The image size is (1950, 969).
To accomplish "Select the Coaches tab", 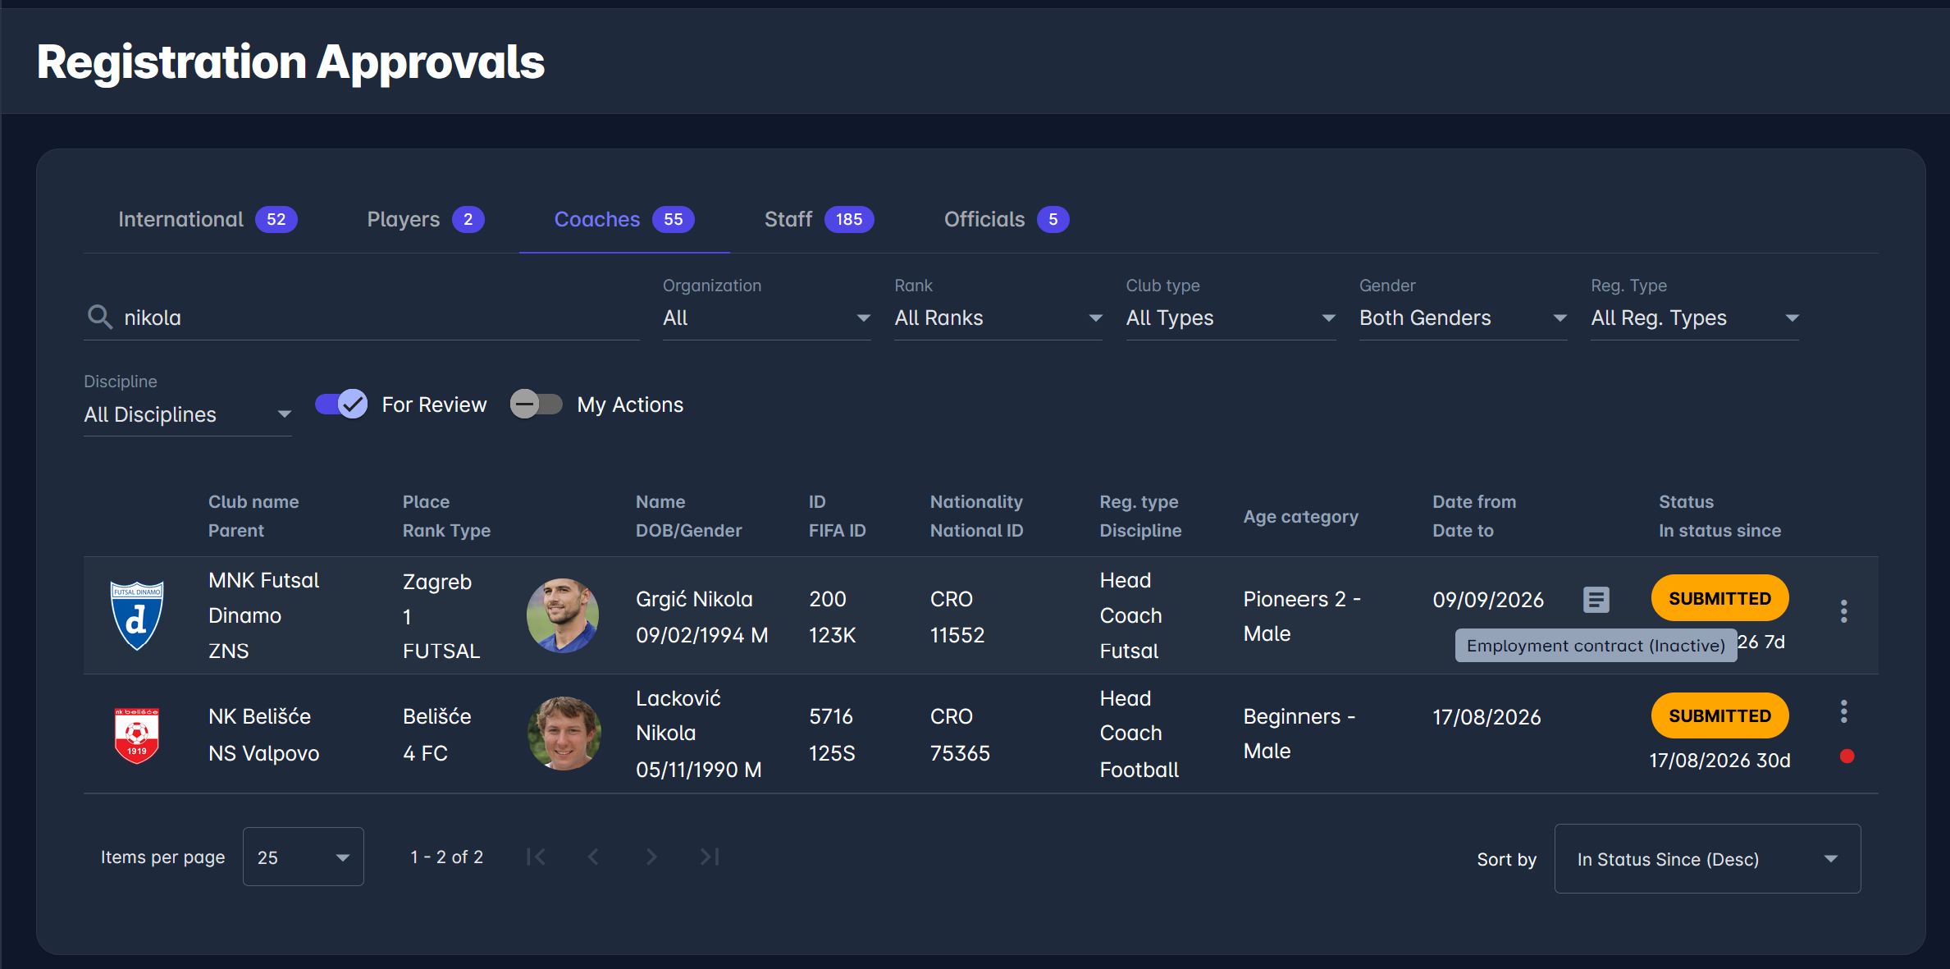I will (x=623, y=220).
